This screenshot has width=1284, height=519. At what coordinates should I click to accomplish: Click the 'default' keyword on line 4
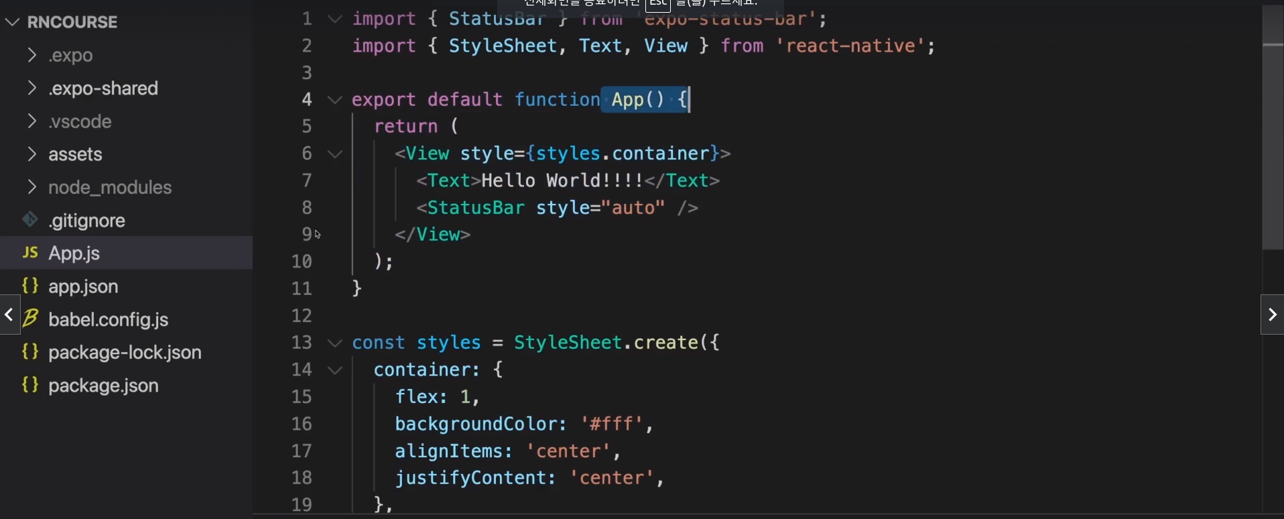point(464,100)
